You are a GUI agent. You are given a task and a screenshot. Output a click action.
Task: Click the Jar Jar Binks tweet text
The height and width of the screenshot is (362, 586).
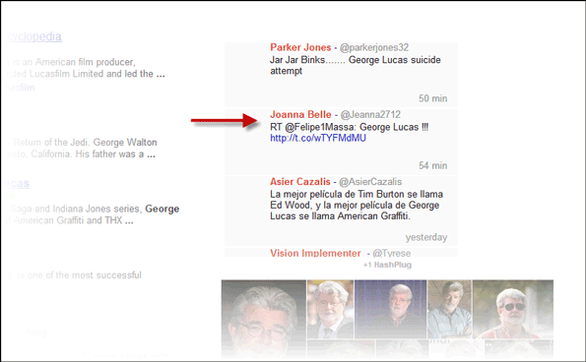coord(355,65)
